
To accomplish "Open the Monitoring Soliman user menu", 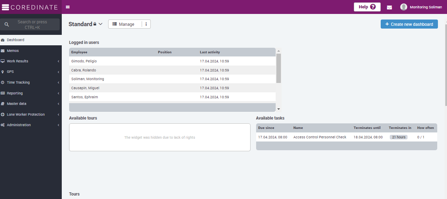I will tap(421, 7).
